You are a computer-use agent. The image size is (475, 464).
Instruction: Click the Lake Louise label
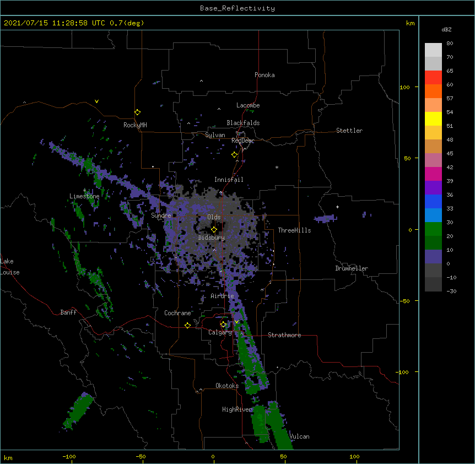pos(10,267)
